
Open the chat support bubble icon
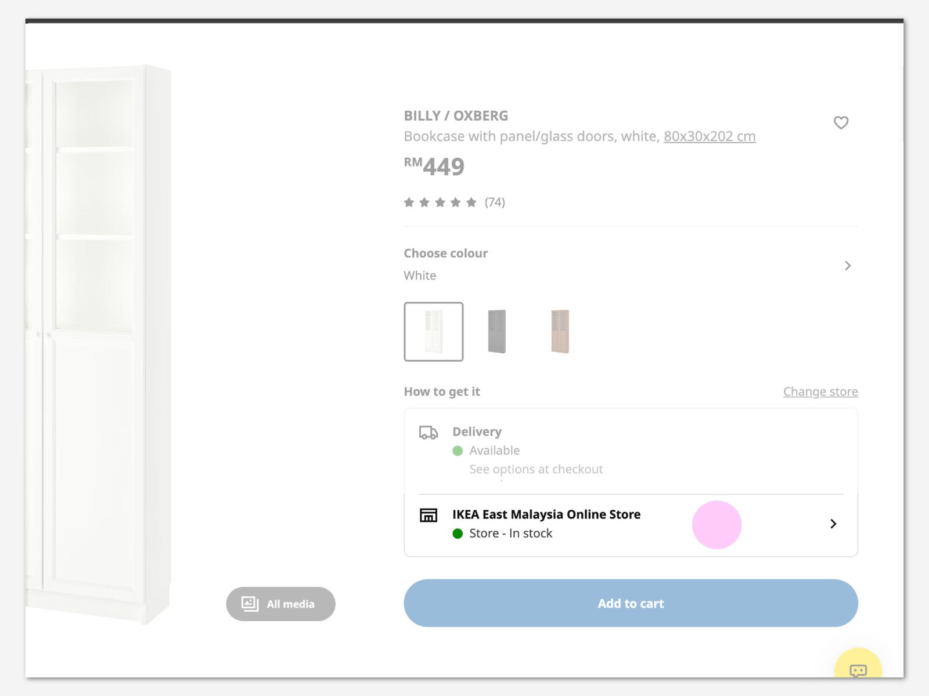858,670
